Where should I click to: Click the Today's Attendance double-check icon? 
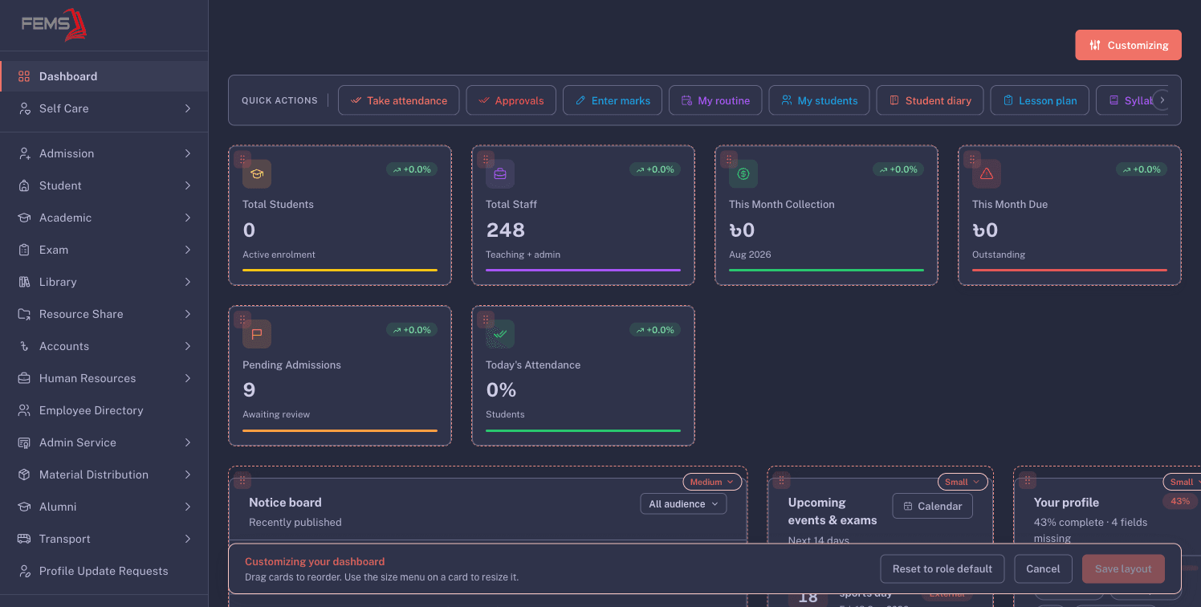(500, 334)
